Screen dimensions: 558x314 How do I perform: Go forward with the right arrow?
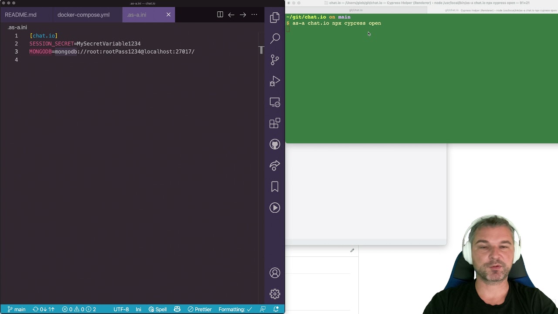tap(243, 14)
